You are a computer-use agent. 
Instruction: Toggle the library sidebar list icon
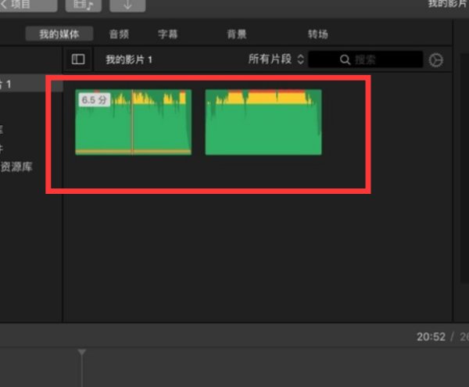pyautogui.click(x=78, y=59)
